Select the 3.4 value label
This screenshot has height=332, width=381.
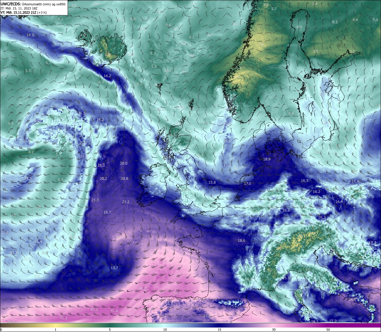point(315,4)
